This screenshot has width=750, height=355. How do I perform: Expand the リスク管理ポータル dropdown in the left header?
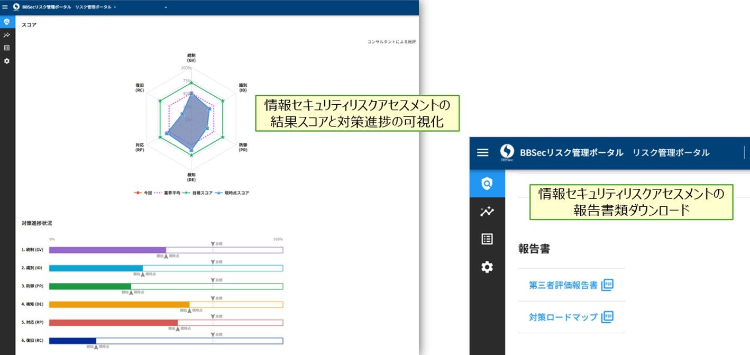point(96,7)
